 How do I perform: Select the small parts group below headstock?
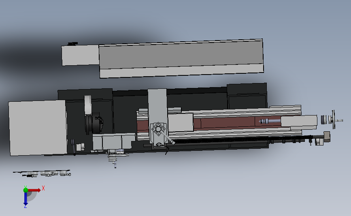(42, 173)
